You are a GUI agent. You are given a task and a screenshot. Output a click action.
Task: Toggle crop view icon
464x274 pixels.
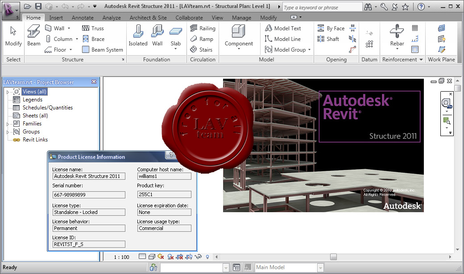click(180, 257)
